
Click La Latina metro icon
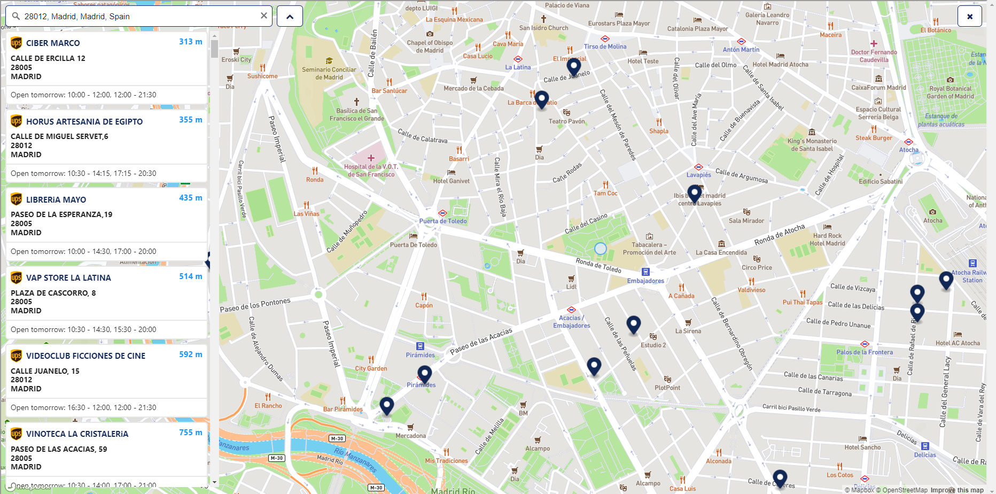518,59
